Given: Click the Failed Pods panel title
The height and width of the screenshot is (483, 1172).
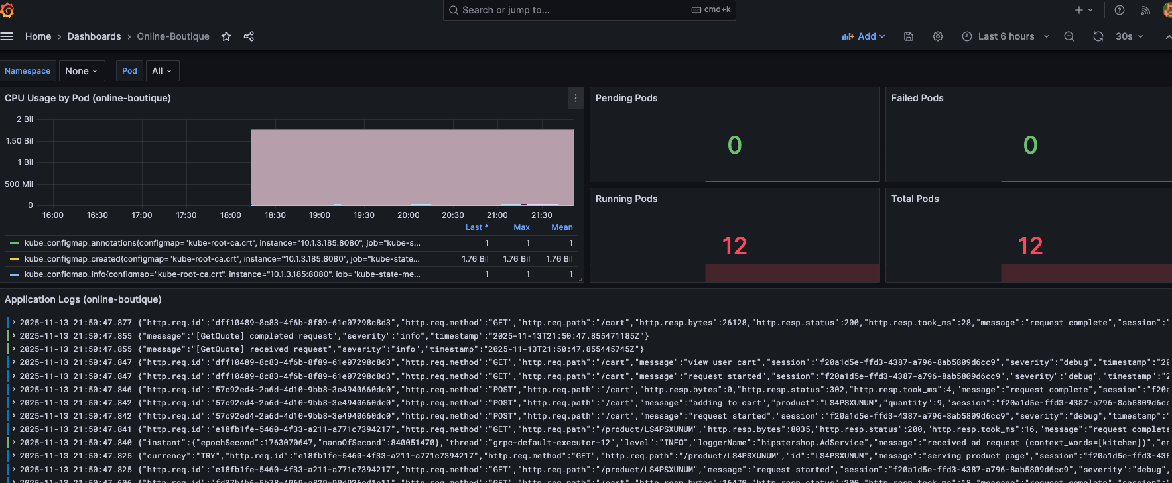Looking at the screenshot, I should tap(917, 98).
